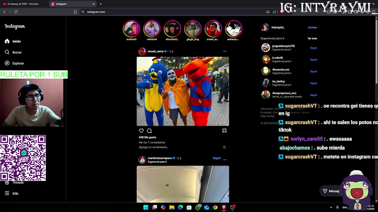Switch to Brave browser on taskbar
Image resolution: width=378 pixels, height=212 pixels.
tap(224, 207)
